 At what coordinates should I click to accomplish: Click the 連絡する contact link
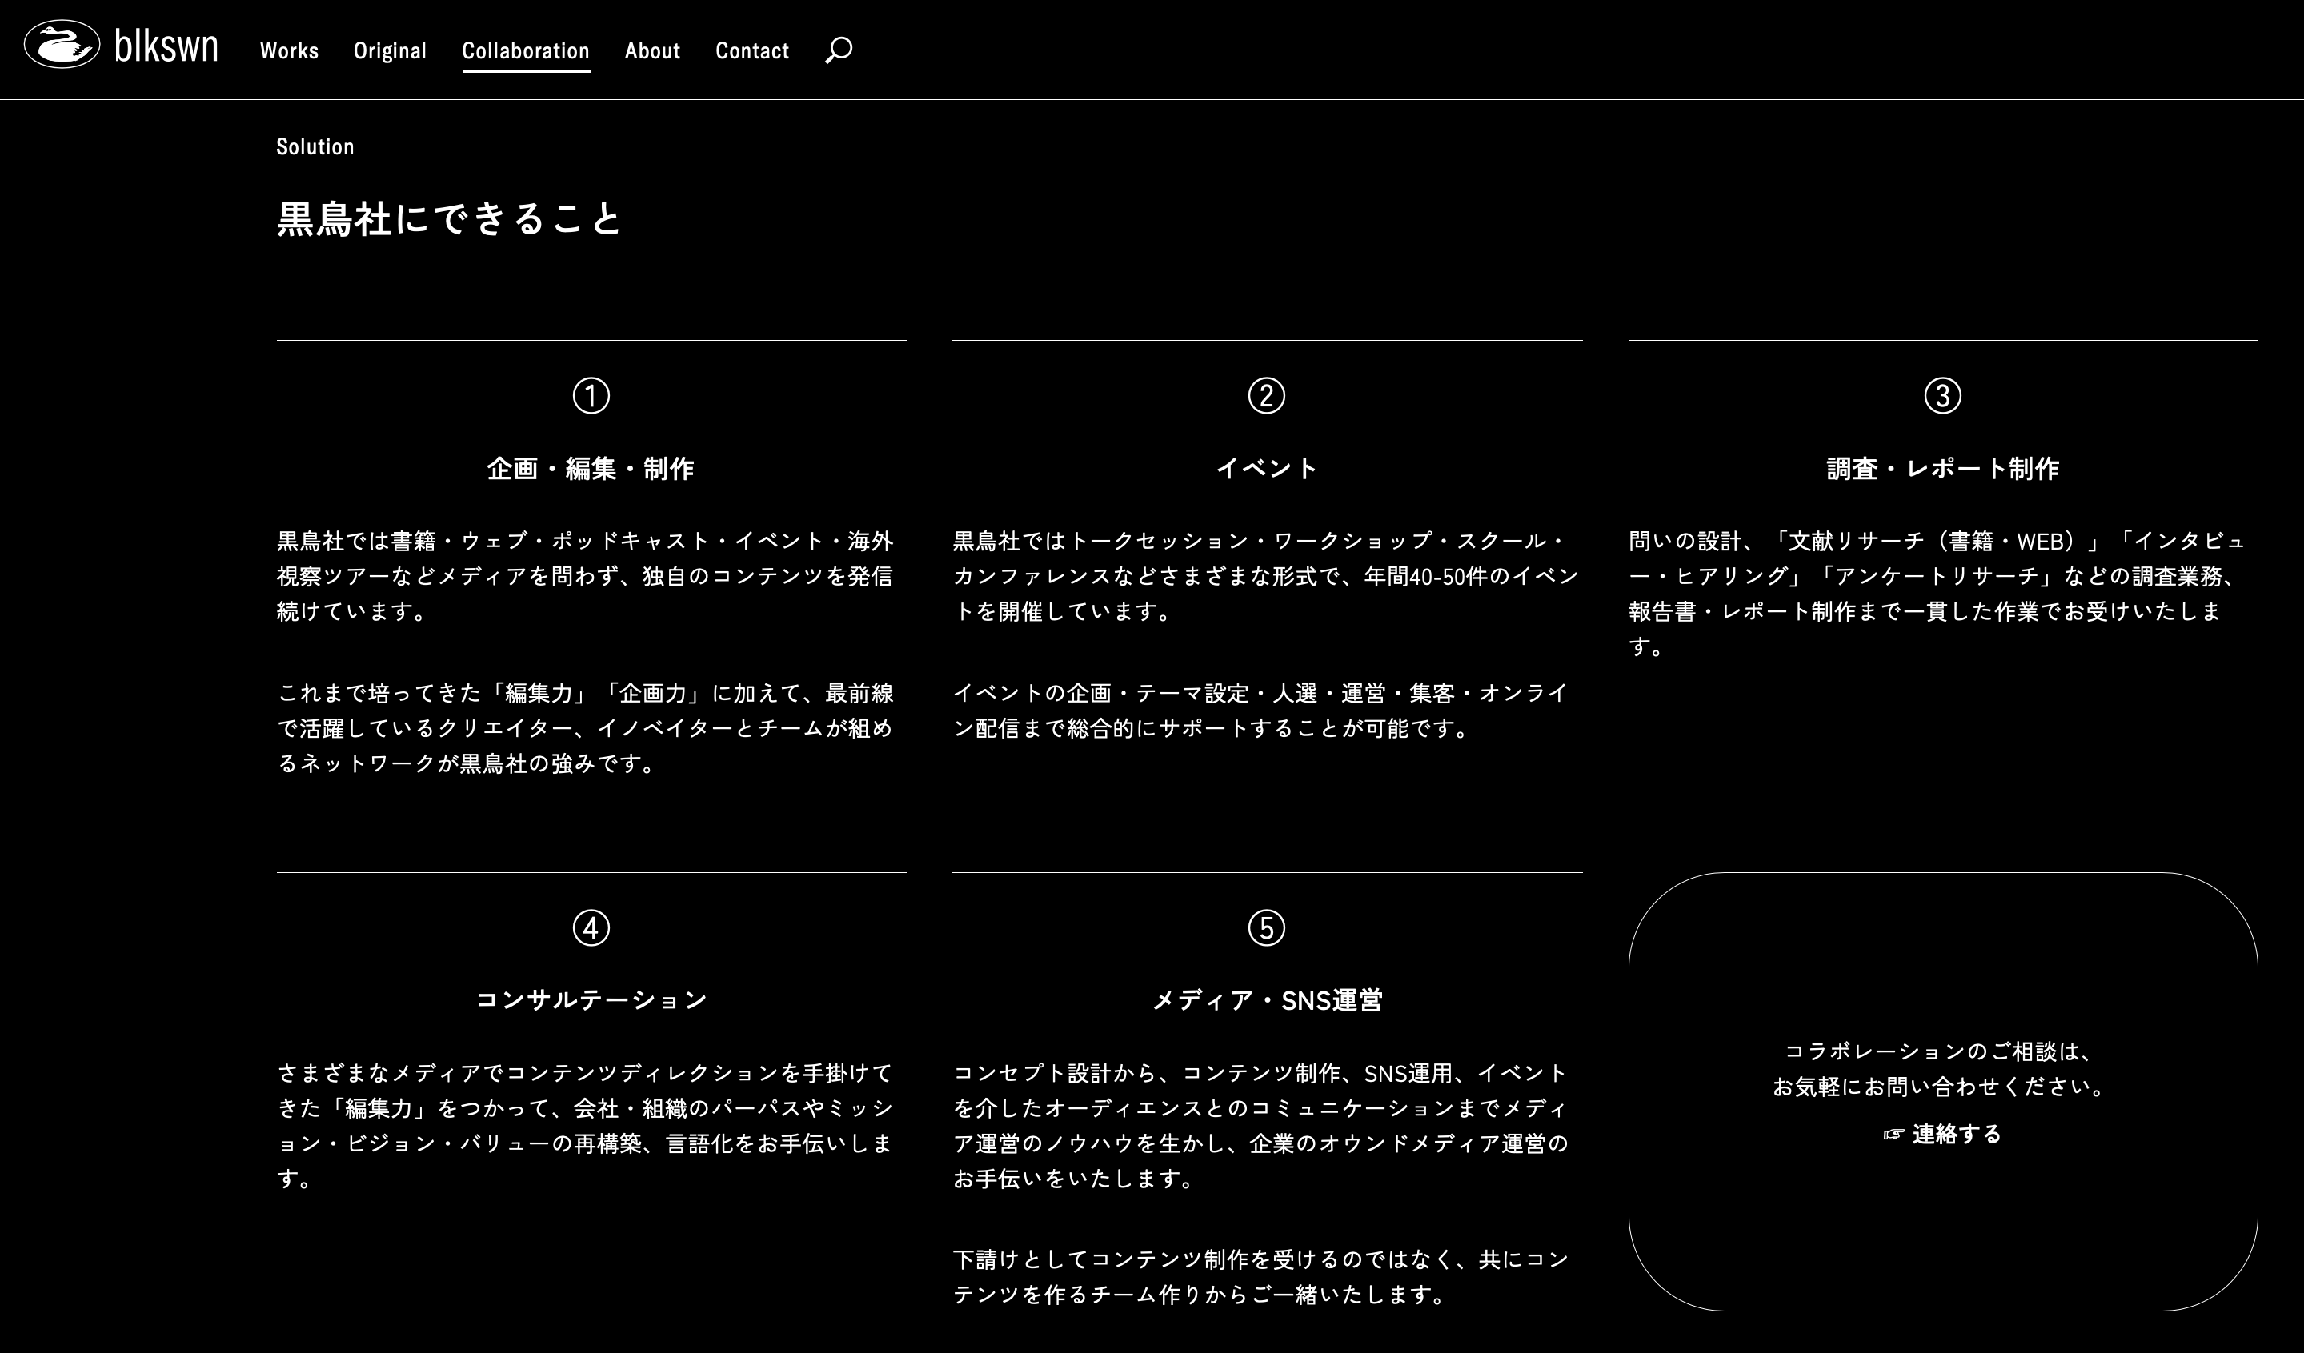tap(1957, 1135)
